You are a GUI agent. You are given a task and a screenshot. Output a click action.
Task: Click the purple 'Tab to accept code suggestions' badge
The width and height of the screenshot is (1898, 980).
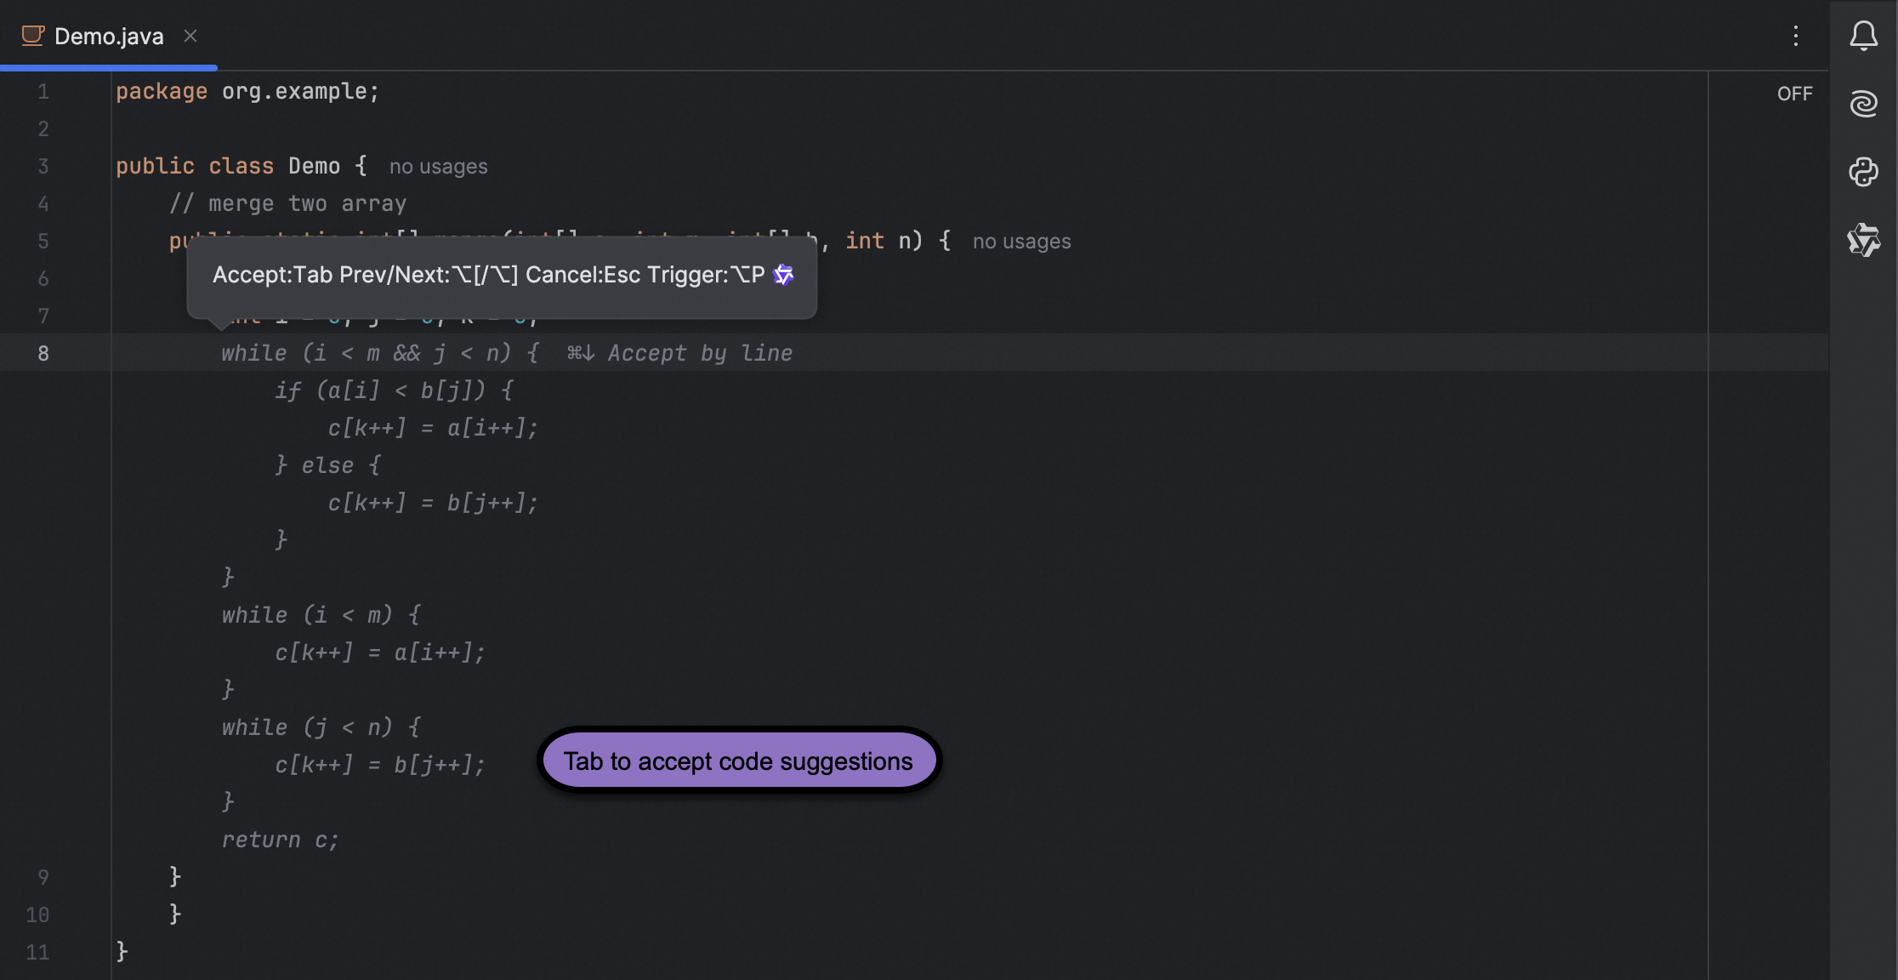point(738,761)
